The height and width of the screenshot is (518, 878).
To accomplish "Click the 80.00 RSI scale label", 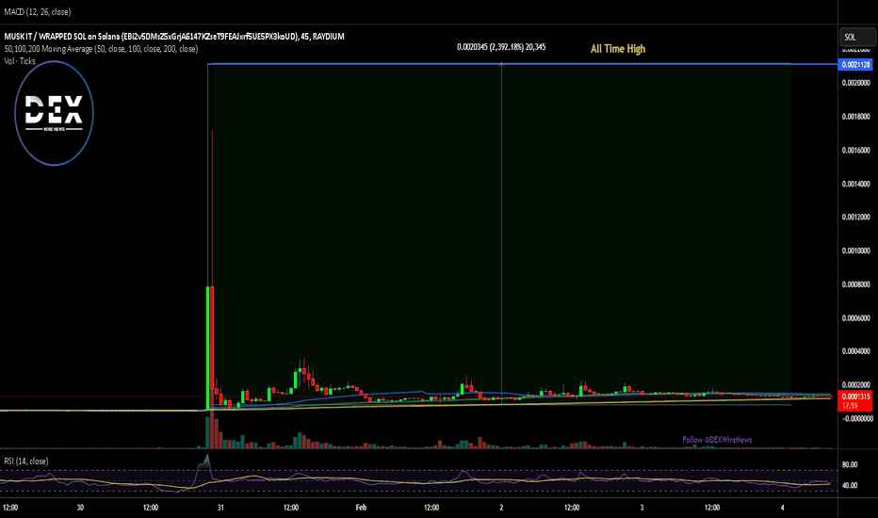I will [x=850, y=464].
